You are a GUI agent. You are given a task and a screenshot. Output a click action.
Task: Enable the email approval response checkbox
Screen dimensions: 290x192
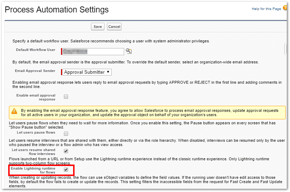(x=66, y=97)
